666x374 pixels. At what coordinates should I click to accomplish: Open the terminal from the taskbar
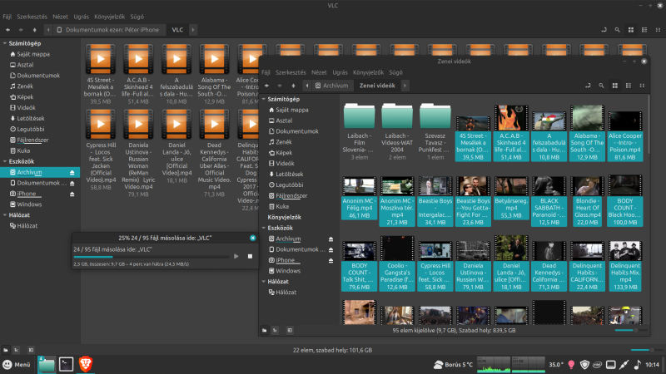(66, 364)
